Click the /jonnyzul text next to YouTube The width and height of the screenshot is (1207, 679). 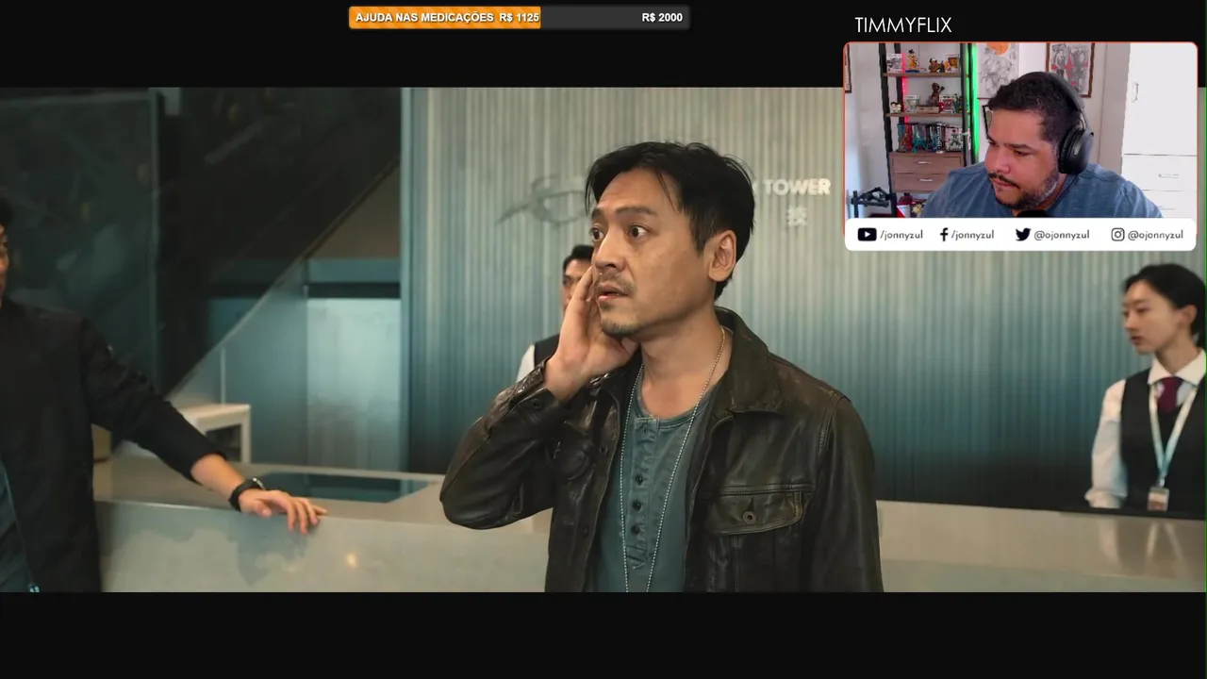pyautogui.click(x=901, y=235)
